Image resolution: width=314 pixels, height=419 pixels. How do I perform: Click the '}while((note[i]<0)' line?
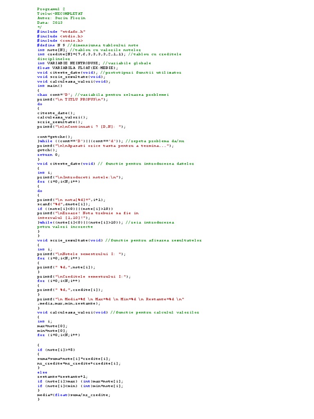(105, 223)
